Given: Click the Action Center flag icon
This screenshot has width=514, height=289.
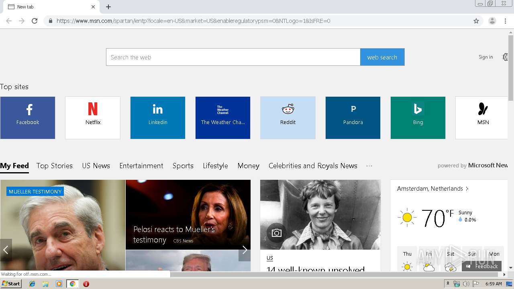Looking at the screenshot, I should point(475,284).
